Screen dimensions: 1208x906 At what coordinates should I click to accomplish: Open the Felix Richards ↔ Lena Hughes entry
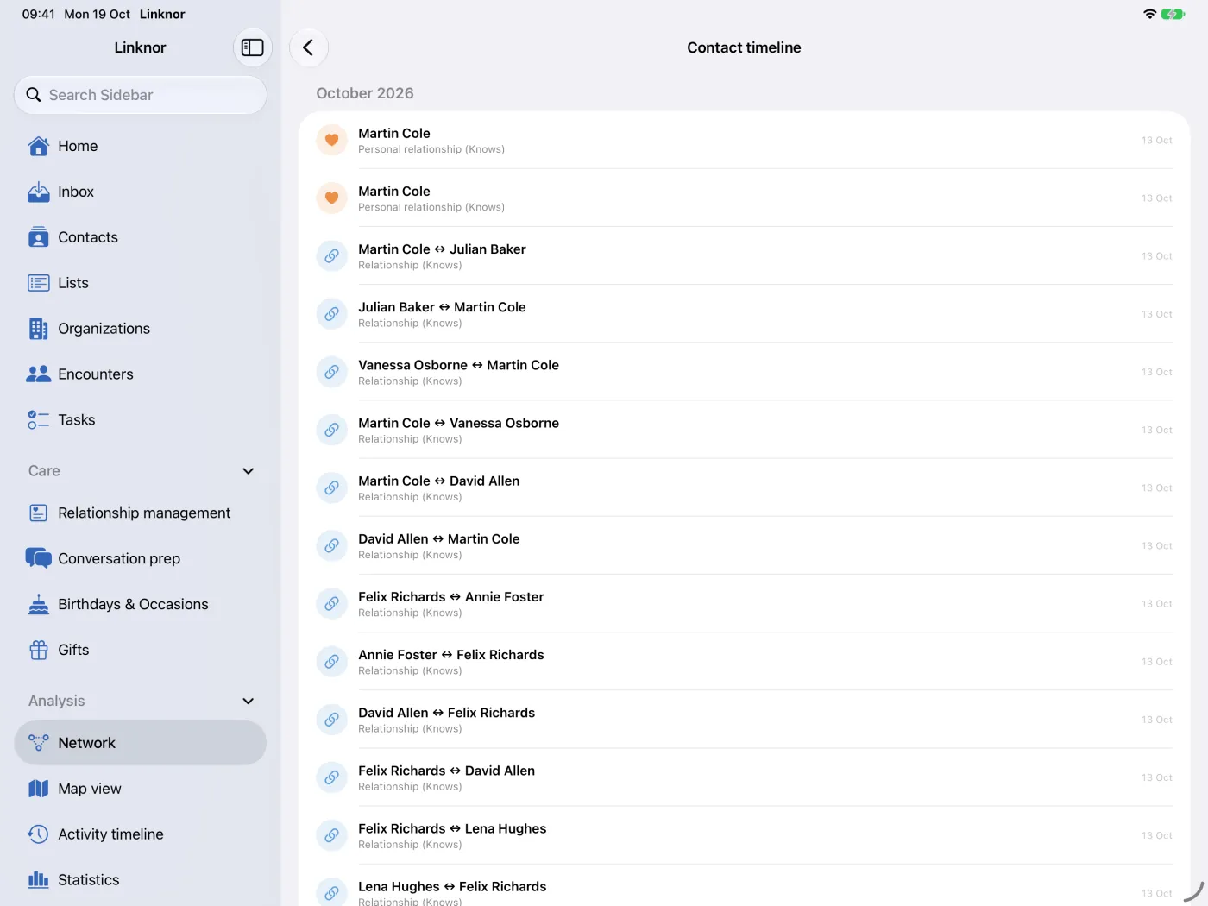[x=744, y=835]
